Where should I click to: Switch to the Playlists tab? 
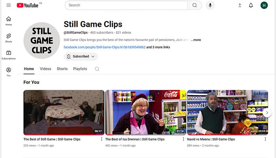[80, 69]
